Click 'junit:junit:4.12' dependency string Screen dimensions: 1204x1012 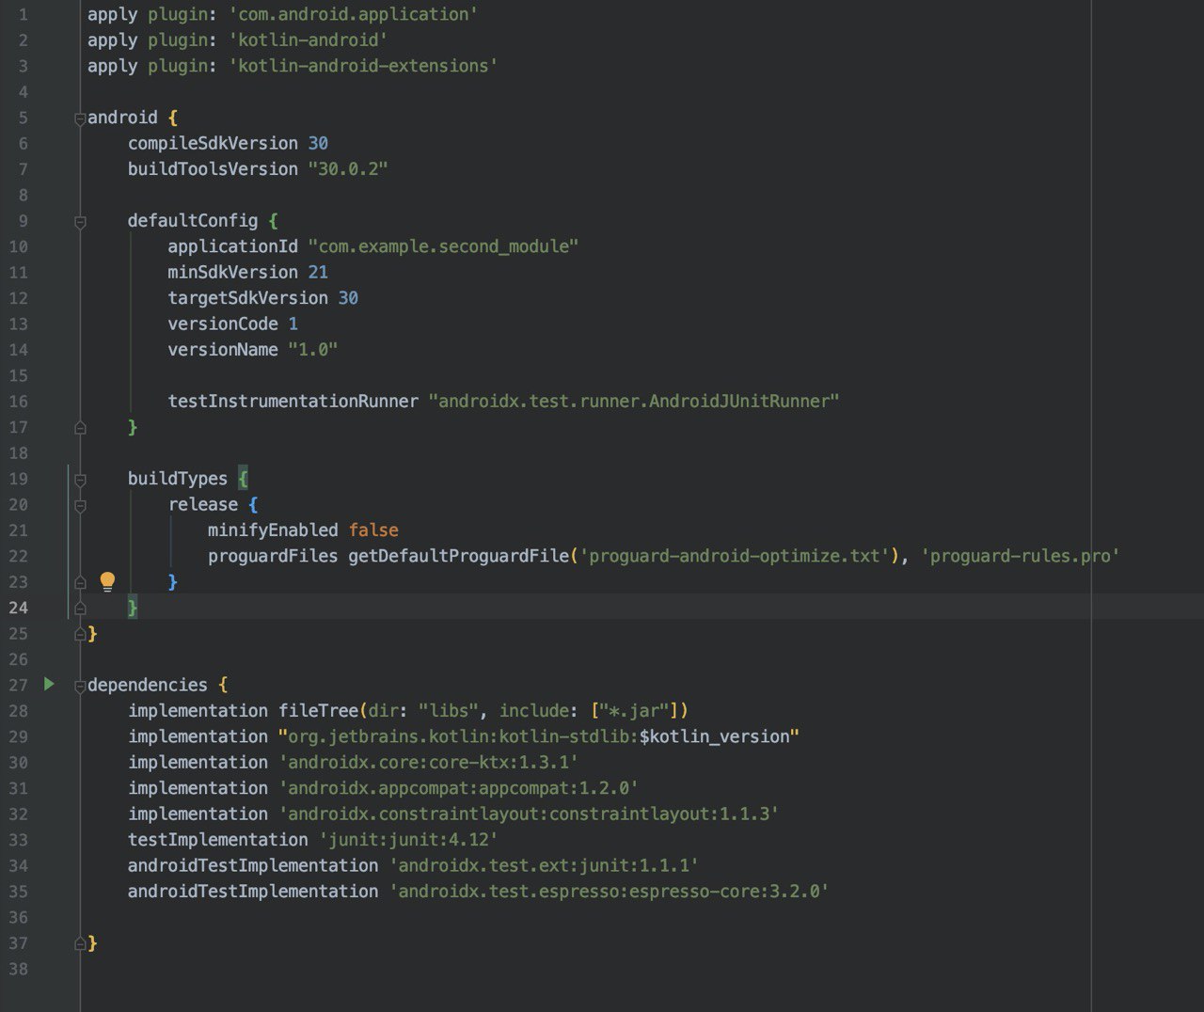pyautogui.click(x=408, y=840)
